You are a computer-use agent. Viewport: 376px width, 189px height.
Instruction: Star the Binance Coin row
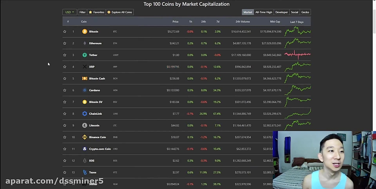64,137
